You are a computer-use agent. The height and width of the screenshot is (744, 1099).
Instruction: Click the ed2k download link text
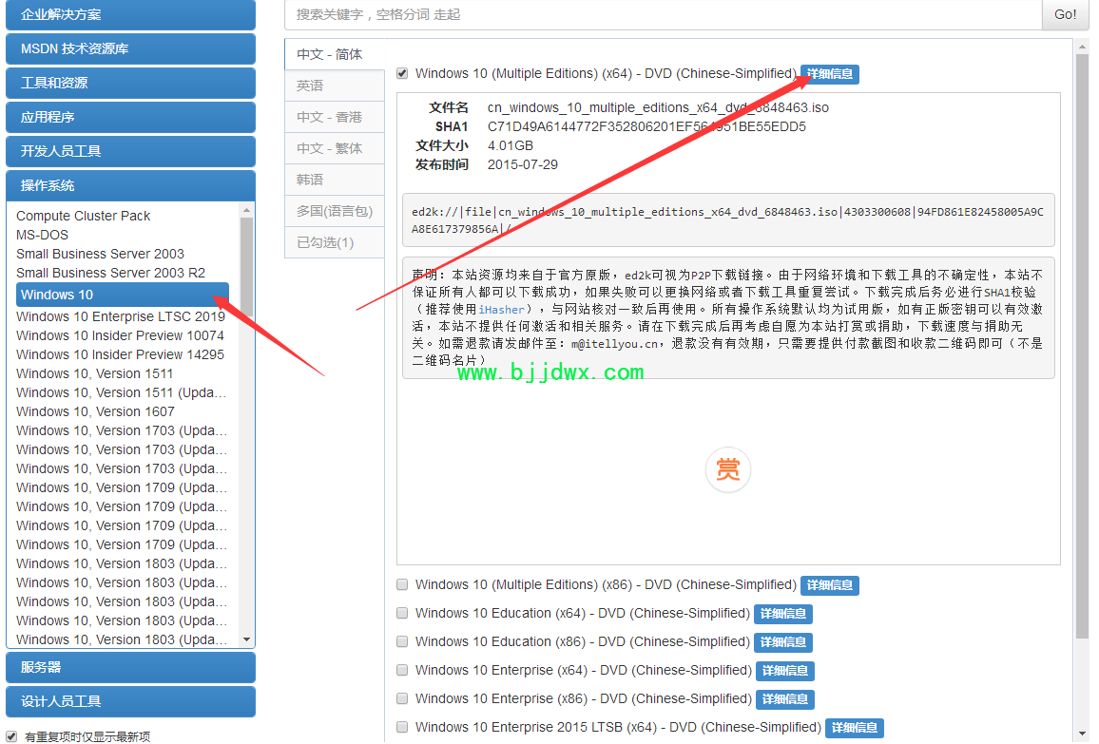click(727, 220)
